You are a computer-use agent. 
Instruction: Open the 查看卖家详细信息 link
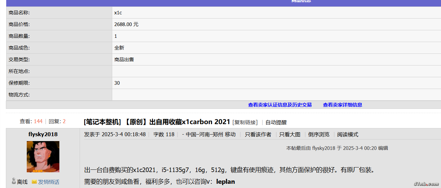(342, 105)
